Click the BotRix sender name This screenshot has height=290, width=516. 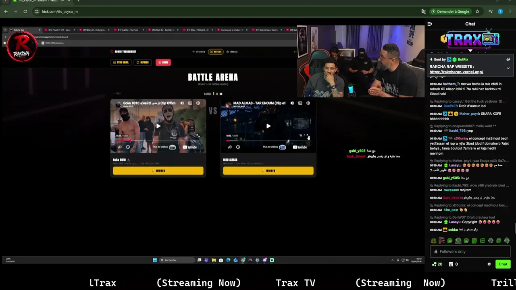(x=463, y=60)
